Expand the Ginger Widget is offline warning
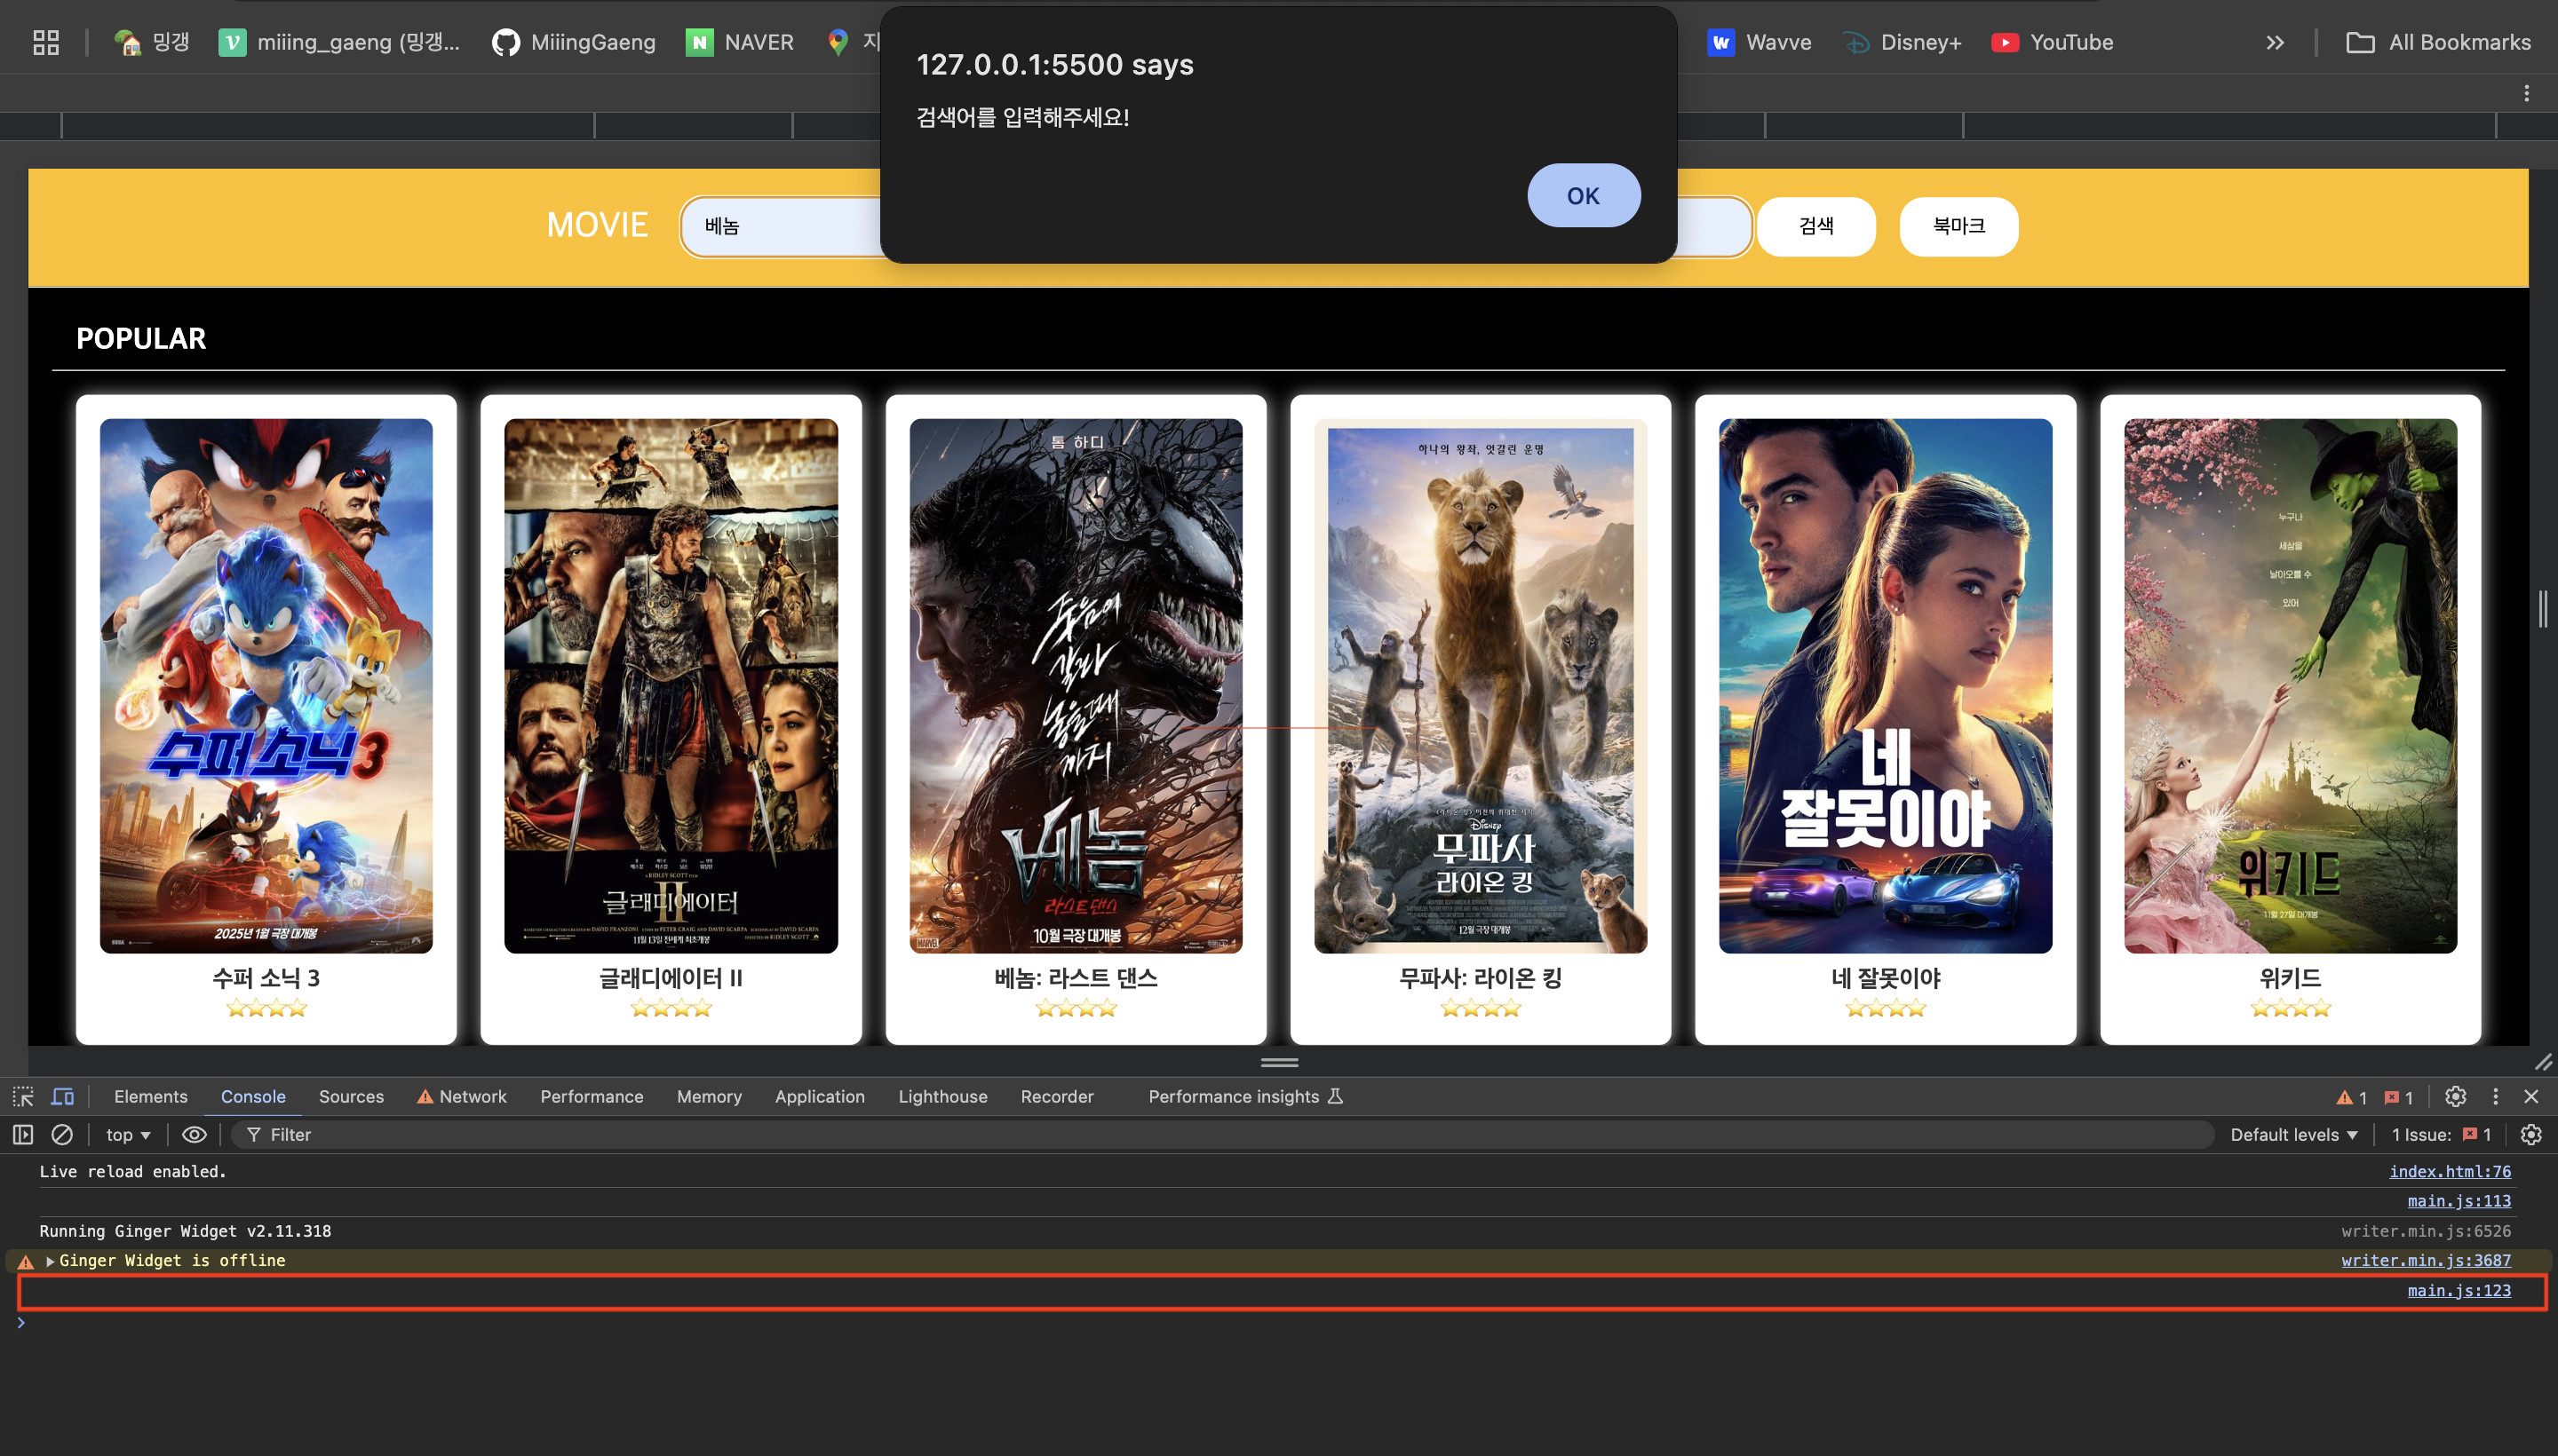 click(x=50, y=1261)
